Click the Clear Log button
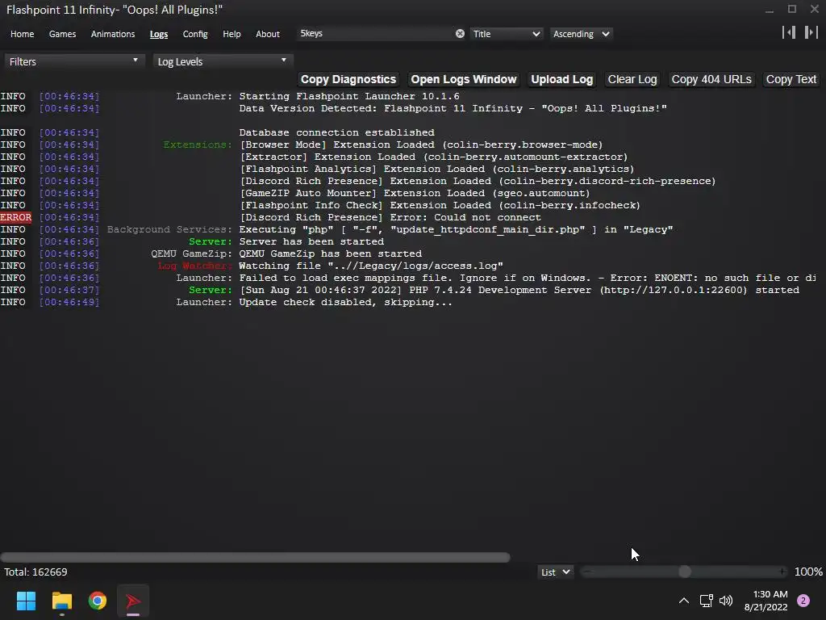Screen dimensions: 826x620 click(x=632, y=79)
